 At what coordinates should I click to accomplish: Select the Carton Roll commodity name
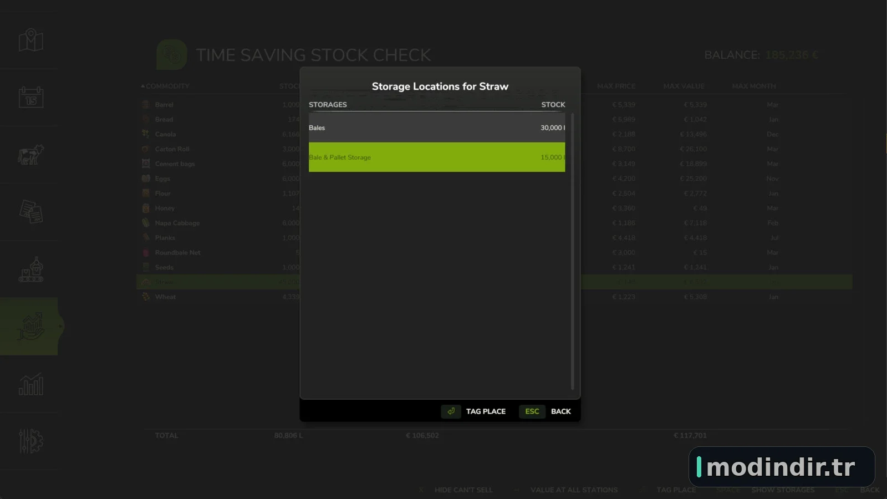tap(172, 149)
